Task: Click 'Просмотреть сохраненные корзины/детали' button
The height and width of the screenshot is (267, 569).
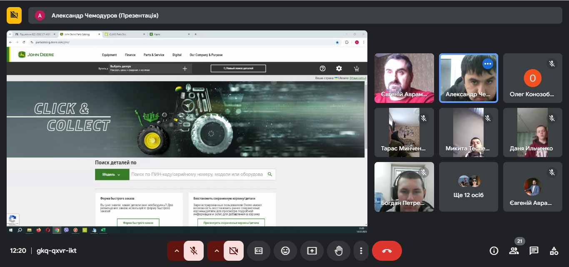Action: (x=231, y=223)
